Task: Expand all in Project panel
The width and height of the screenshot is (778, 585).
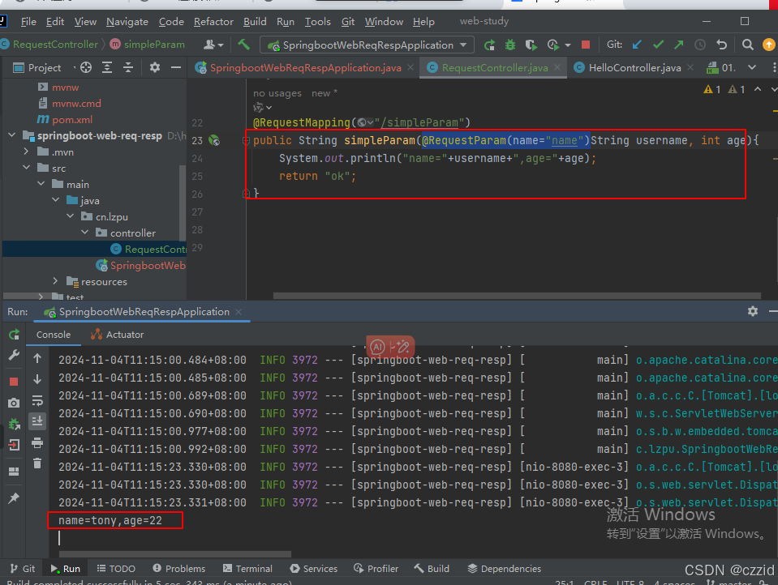Action: [x=107, y=67]
